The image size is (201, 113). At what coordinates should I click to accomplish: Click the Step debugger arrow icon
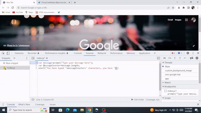(185, 58)
